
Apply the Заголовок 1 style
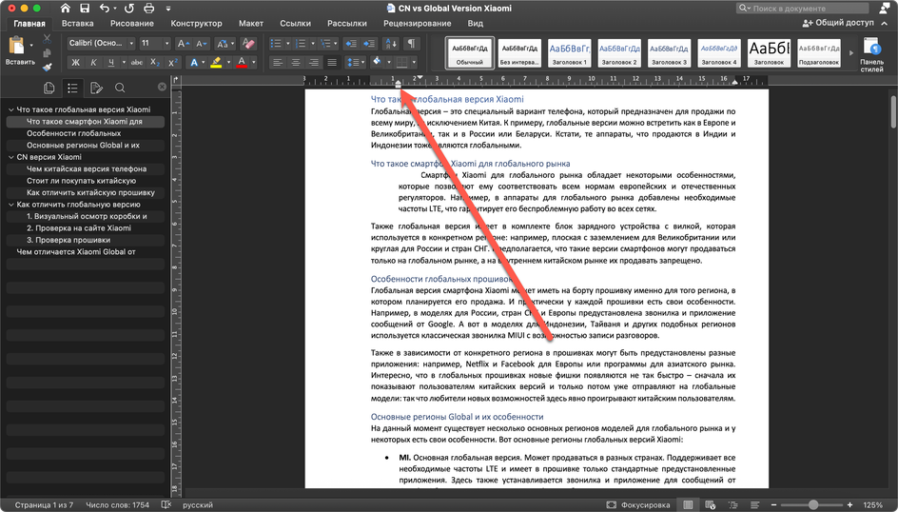pyautogui.click(x=569, y=52)
